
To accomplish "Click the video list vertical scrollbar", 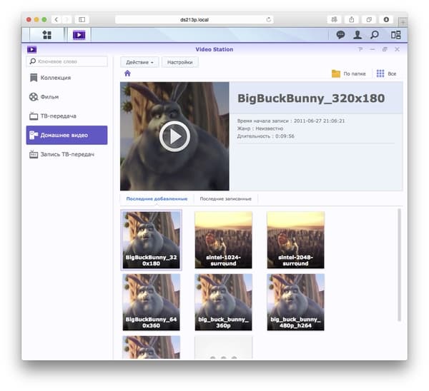I will 399,265.
